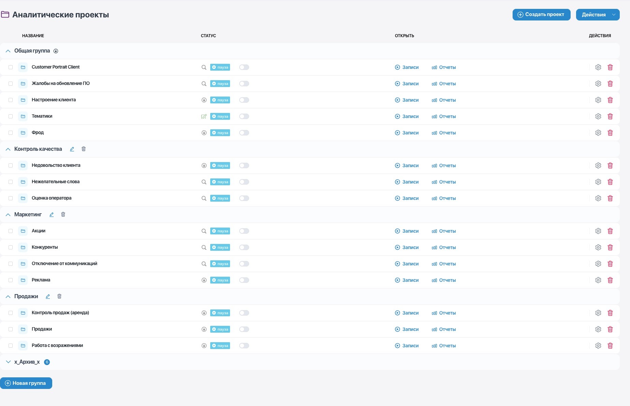Toggle the switch in Фрод row

click(244, 133)
